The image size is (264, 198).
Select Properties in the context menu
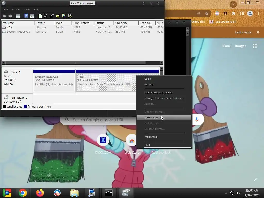point(164,137)
